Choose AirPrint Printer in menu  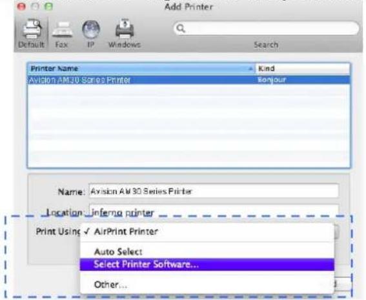pos(207,232)
